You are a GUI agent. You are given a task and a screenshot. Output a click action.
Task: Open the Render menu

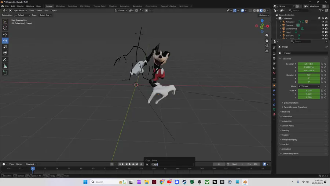click(21, 6)
